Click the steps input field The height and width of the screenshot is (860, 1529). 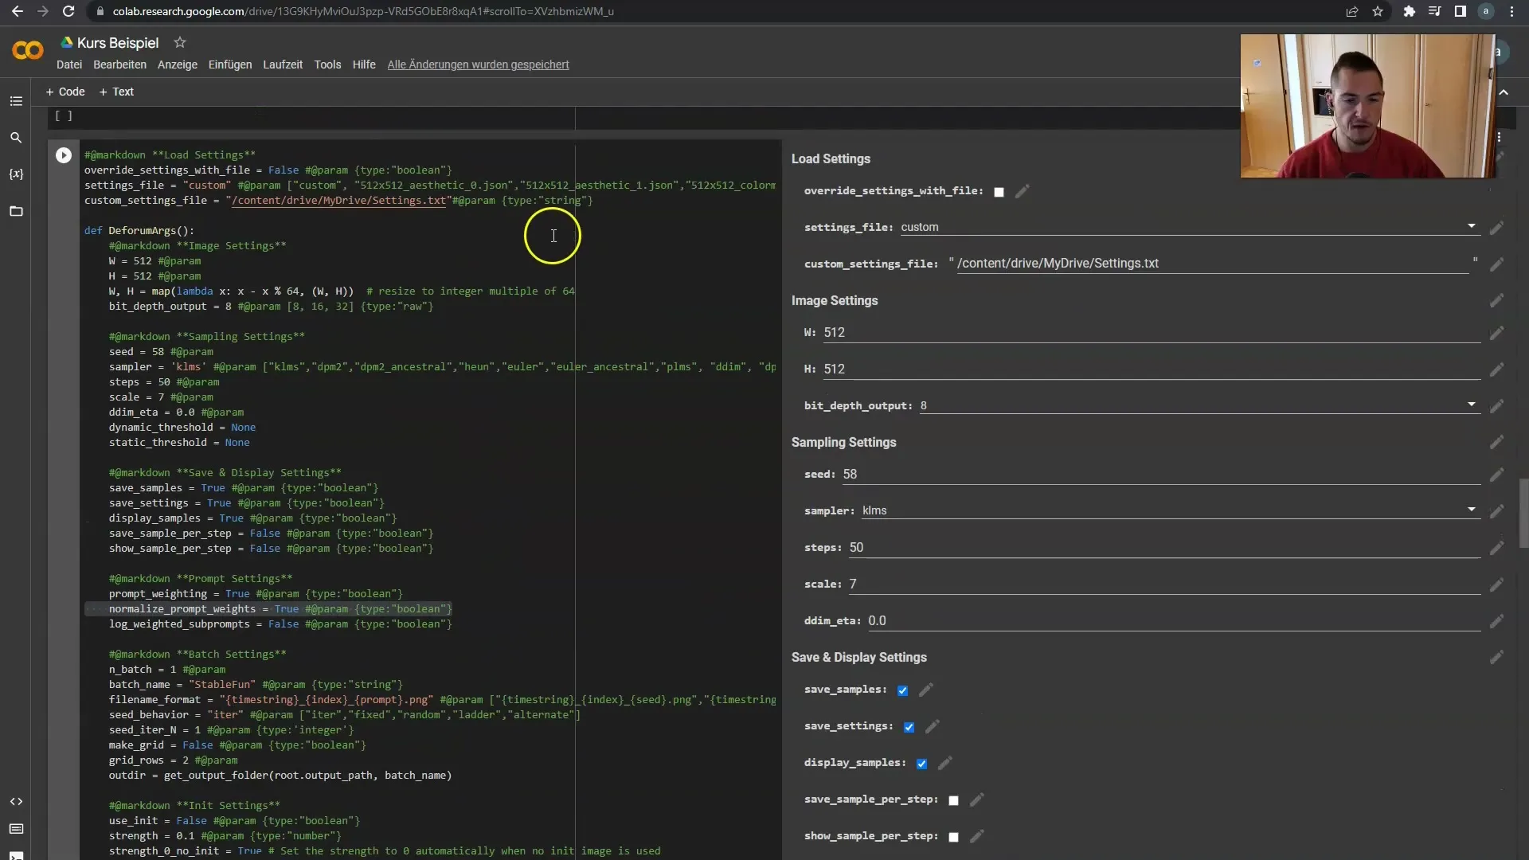tap(1164, 548)
